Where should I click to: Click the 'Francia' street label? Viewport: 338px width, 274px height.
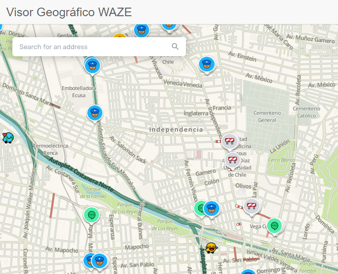pos(222,108)
